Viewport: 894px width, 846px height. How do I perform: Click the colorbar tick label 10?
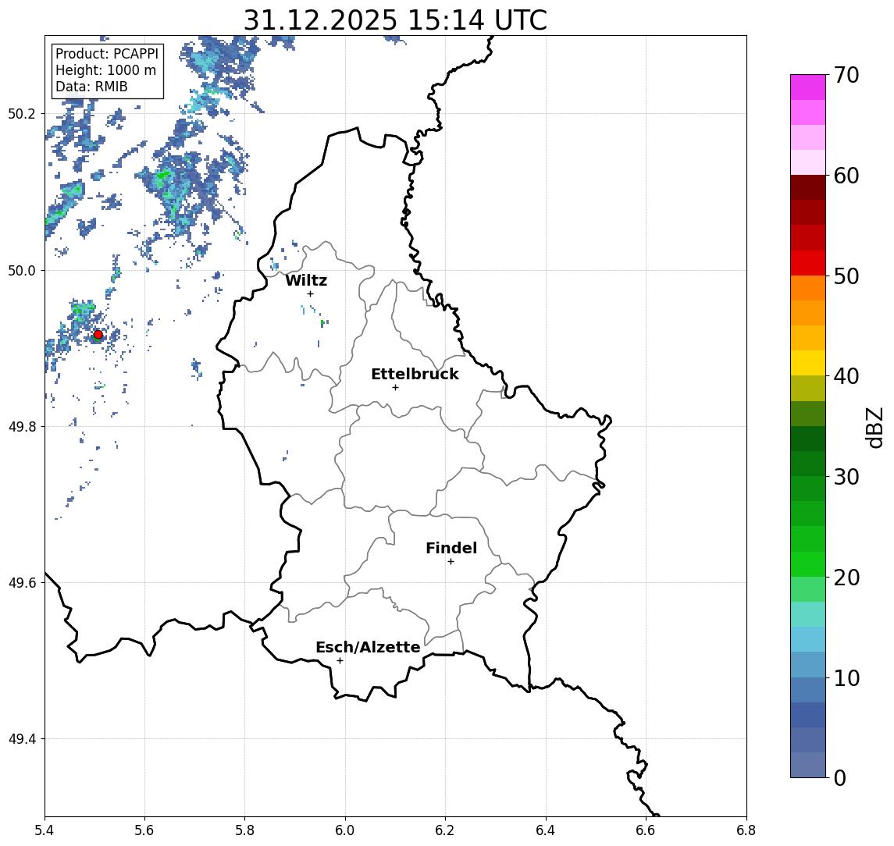tap(846, 677)
